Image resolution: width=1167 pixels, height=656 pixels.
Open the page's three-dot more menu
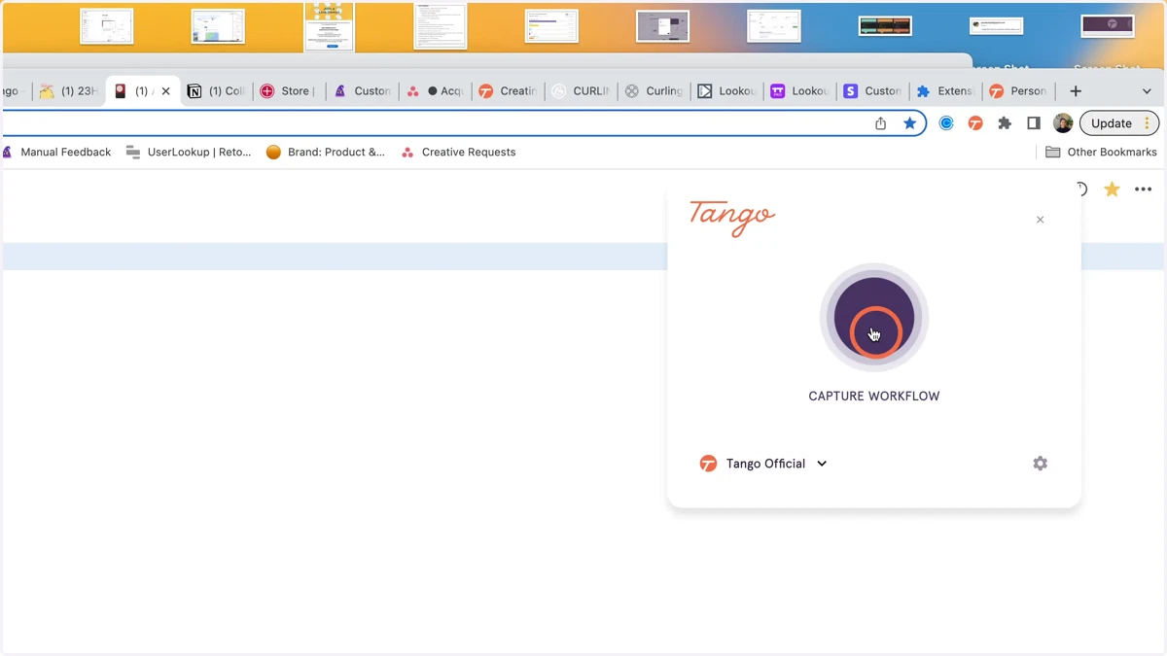(1144, 190)
